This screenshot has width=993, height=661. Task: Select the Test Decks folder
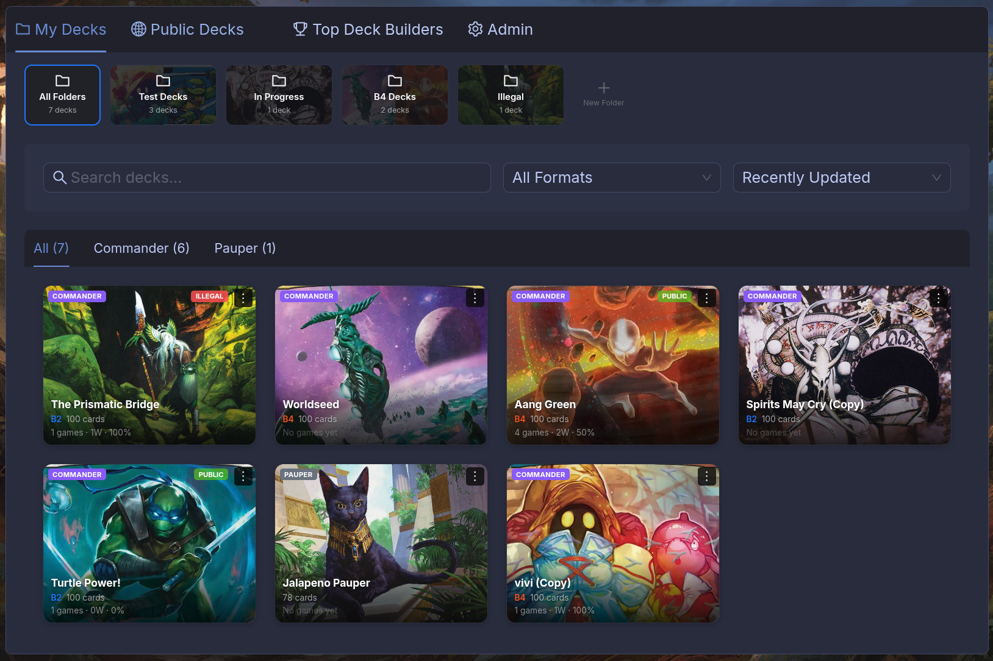tap(163, 95)
